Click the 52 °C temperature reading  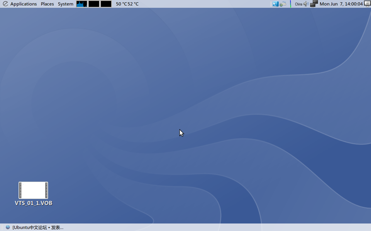click(133, 4)
